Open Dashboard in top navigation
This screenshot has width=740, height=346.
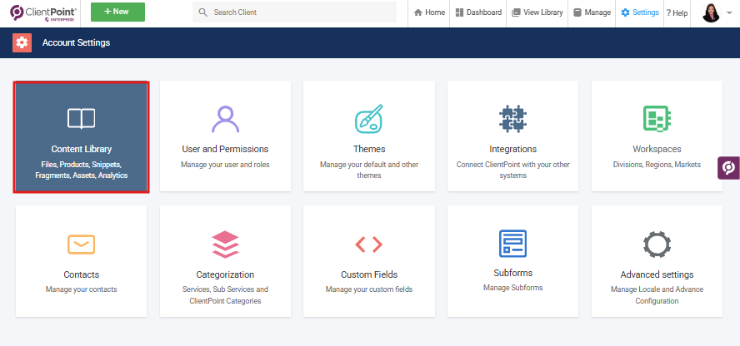click(478, 12)
